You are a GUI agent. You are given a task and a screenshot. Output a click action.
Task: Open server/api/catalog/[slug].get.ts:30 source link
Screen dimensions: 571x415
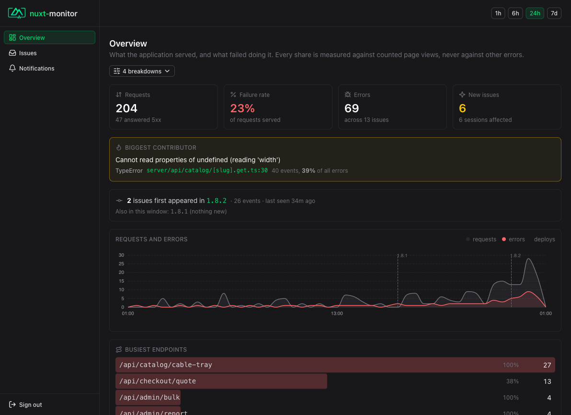point(207,170)
